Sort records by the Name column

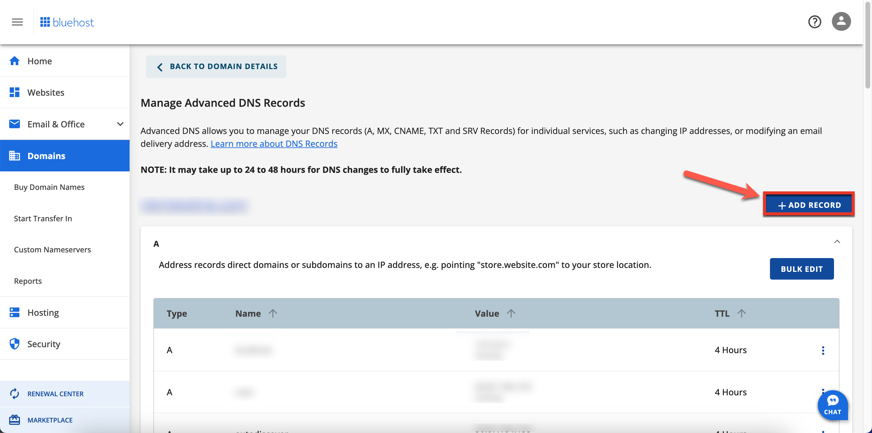tap(273, 313)
